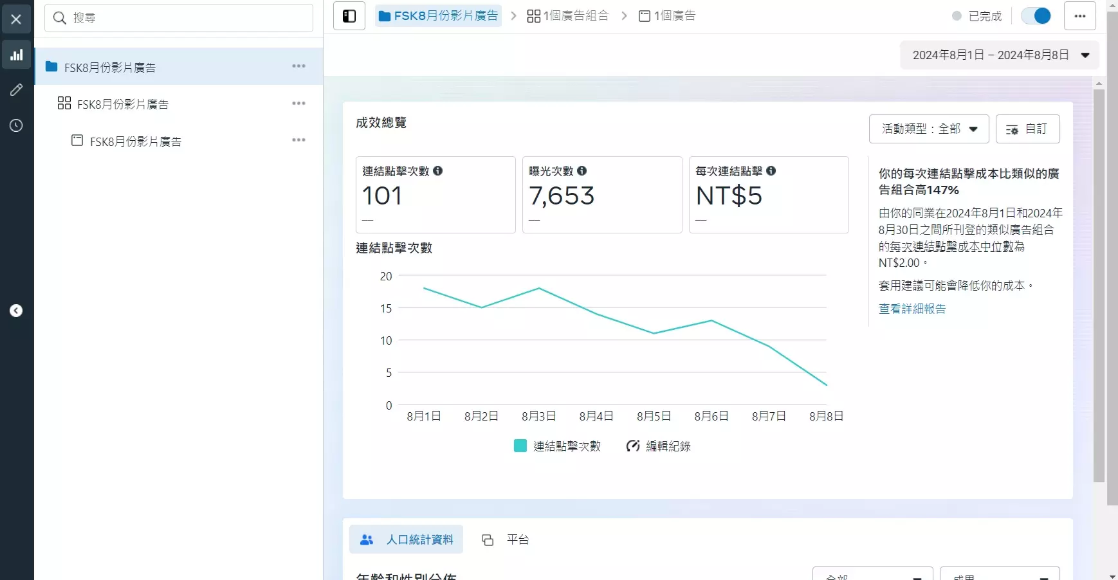Click the overflow menu button in top-right header
Image resolution: width=1118 pixels, height=580 pixels.
[x=1080, y=15]
